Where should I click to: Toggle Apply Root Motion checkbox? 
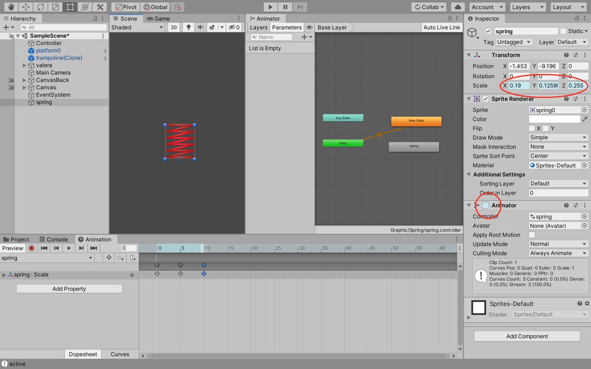pos(532,235)
